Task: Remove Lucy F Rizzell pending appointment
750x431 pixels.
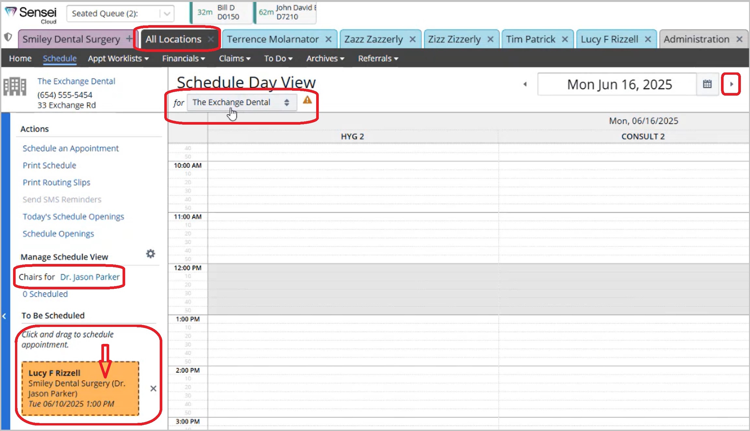Action: tap(153, 389)
